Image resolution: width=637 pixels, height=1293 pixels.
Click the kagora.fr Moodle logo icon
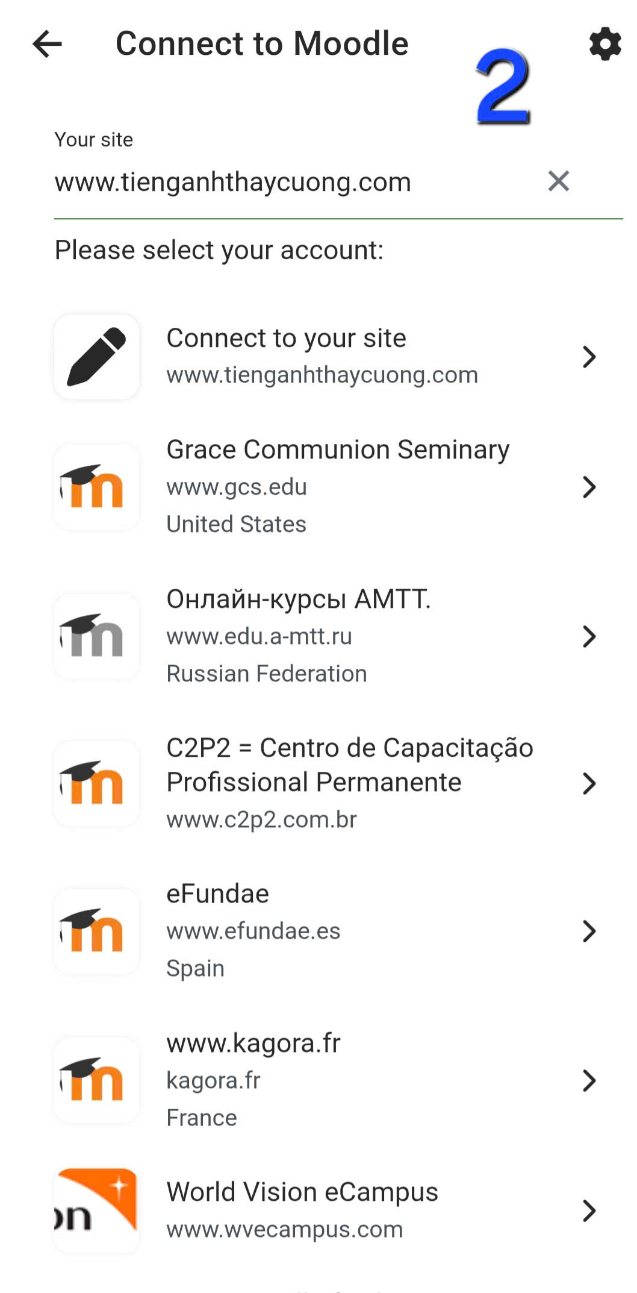point(96,1080)
